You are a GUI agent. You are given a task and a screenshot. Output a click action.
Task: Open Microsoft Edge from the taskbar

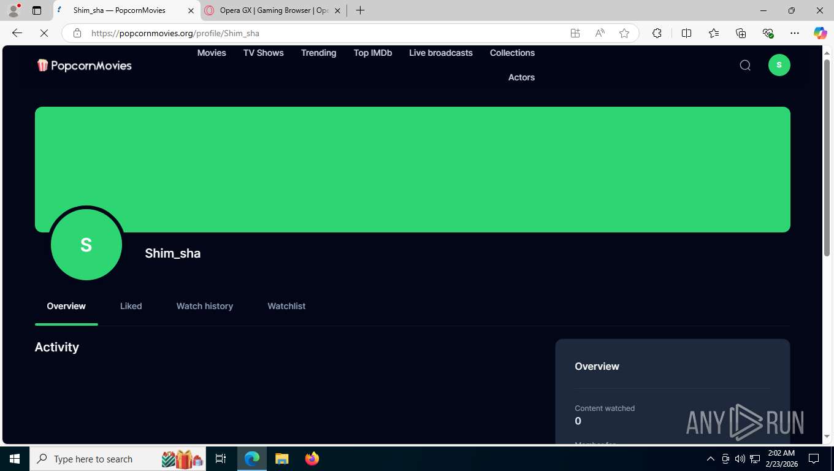(252, 459)
